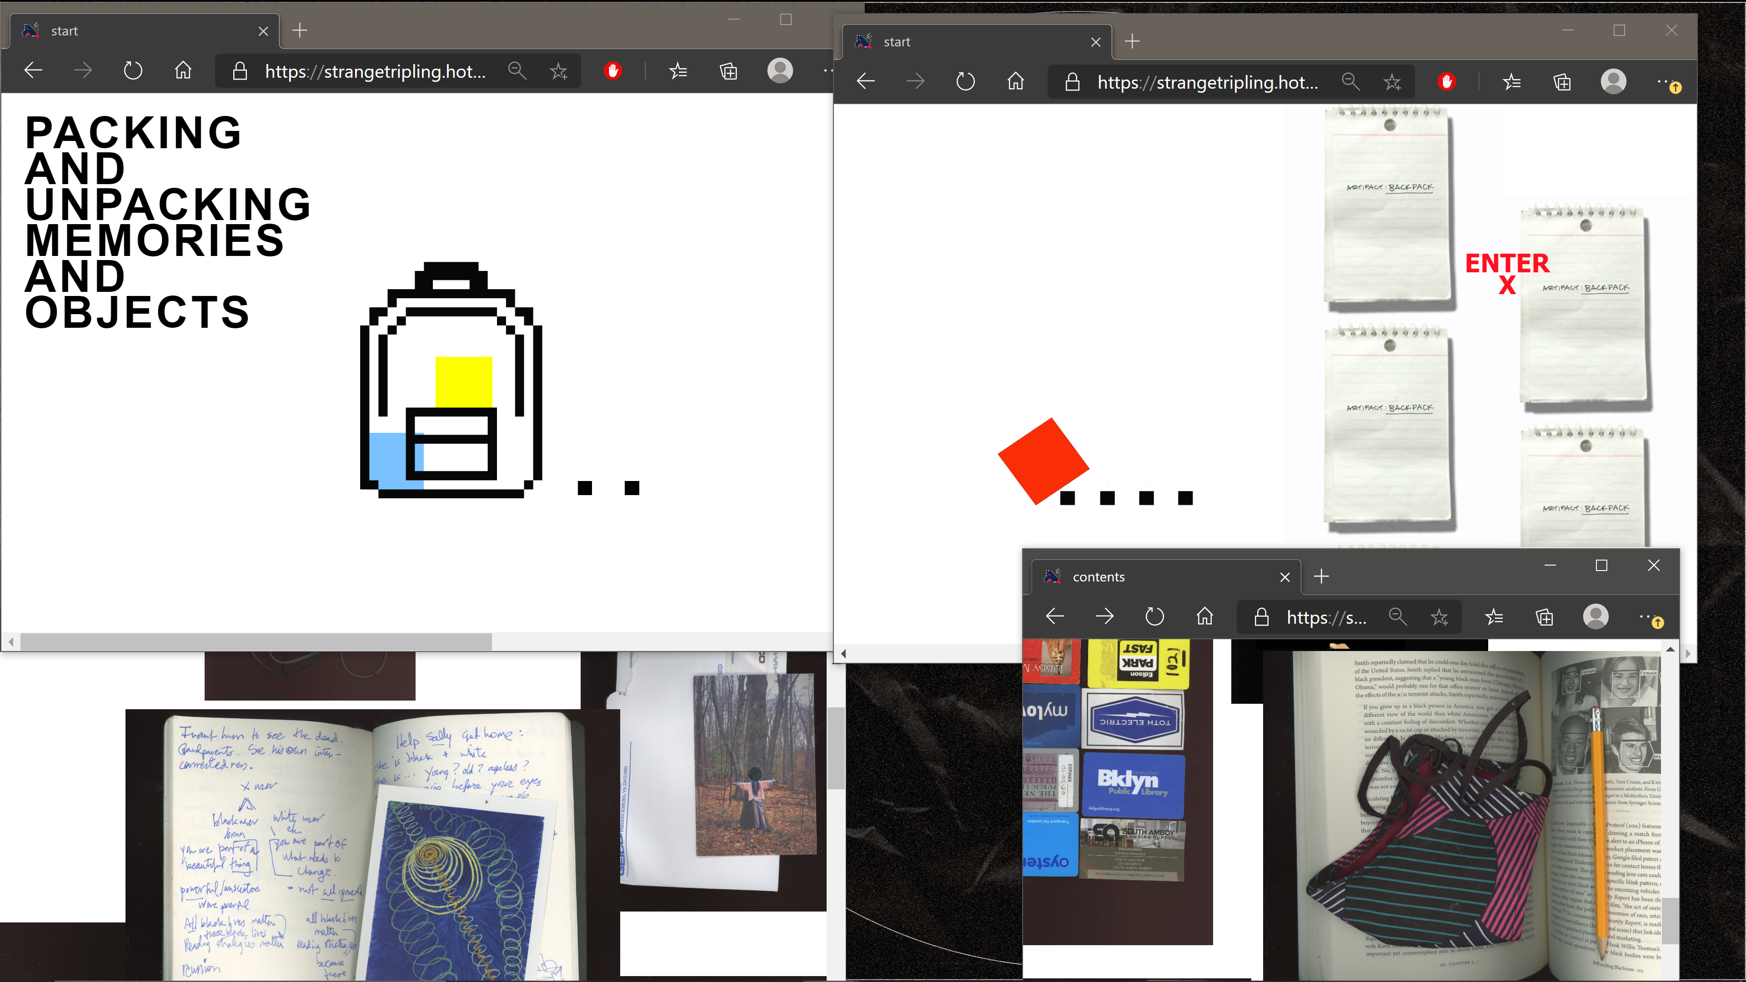Viewport: 1746px width, 982px height.
Task: Favorite the page in contents window
Action: (x=1440, y=617)
